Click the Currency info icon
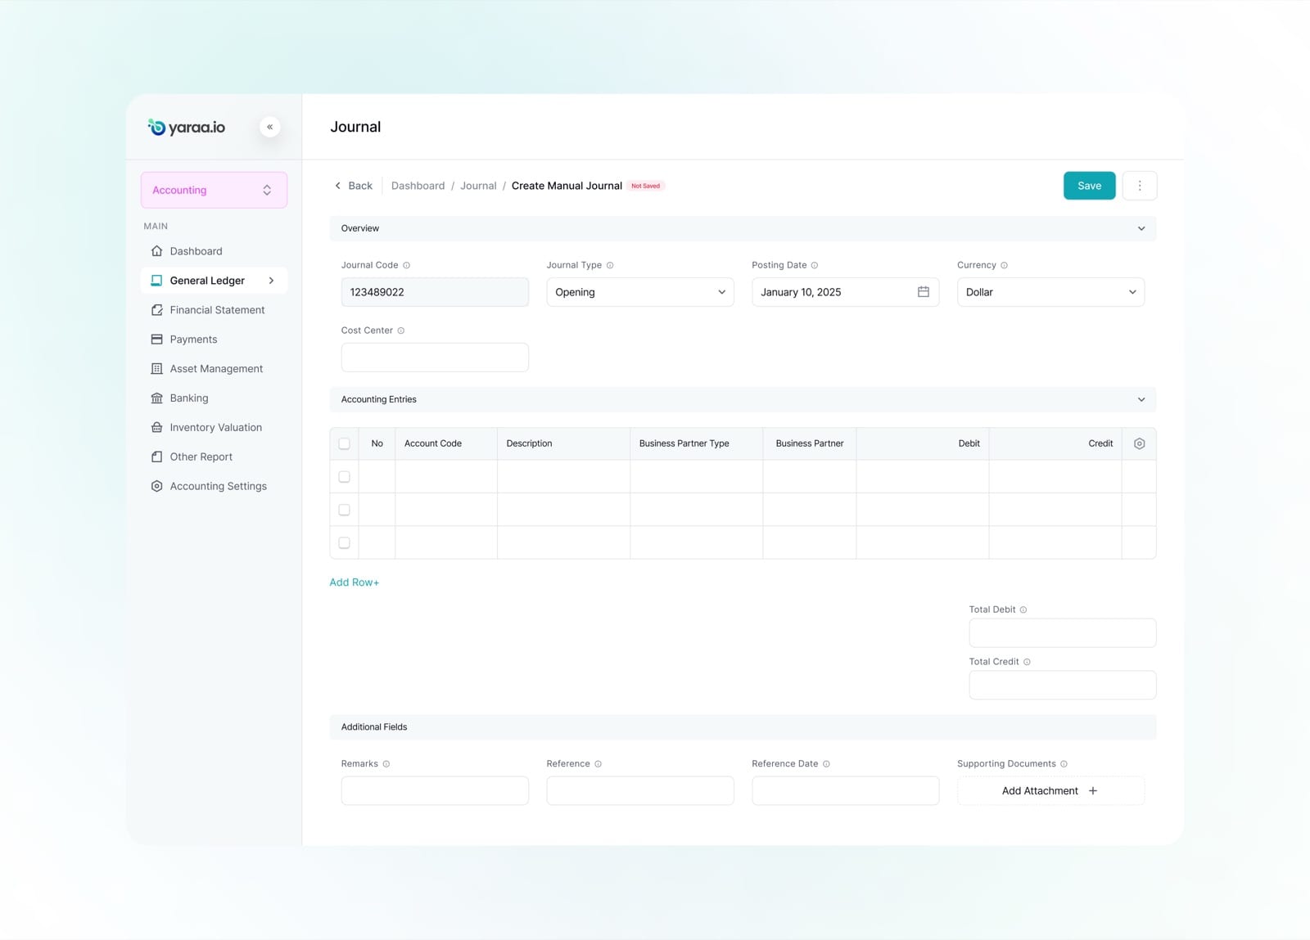The height and width of the screenshot is (940, 1310). [x=1004, y=265]
